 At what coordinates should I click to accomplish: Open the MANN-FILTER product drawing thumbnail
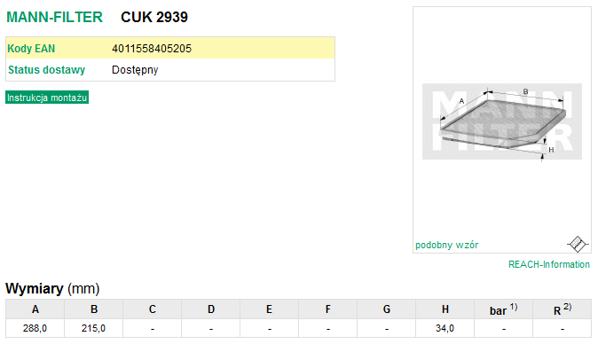coord(502,121)
